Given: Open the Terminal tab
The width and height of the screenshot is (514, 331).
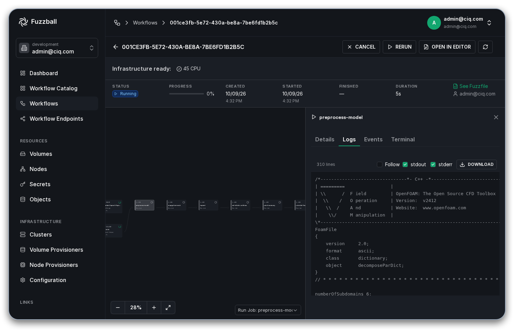Looking at the screenshot, I should pos(403,139).
